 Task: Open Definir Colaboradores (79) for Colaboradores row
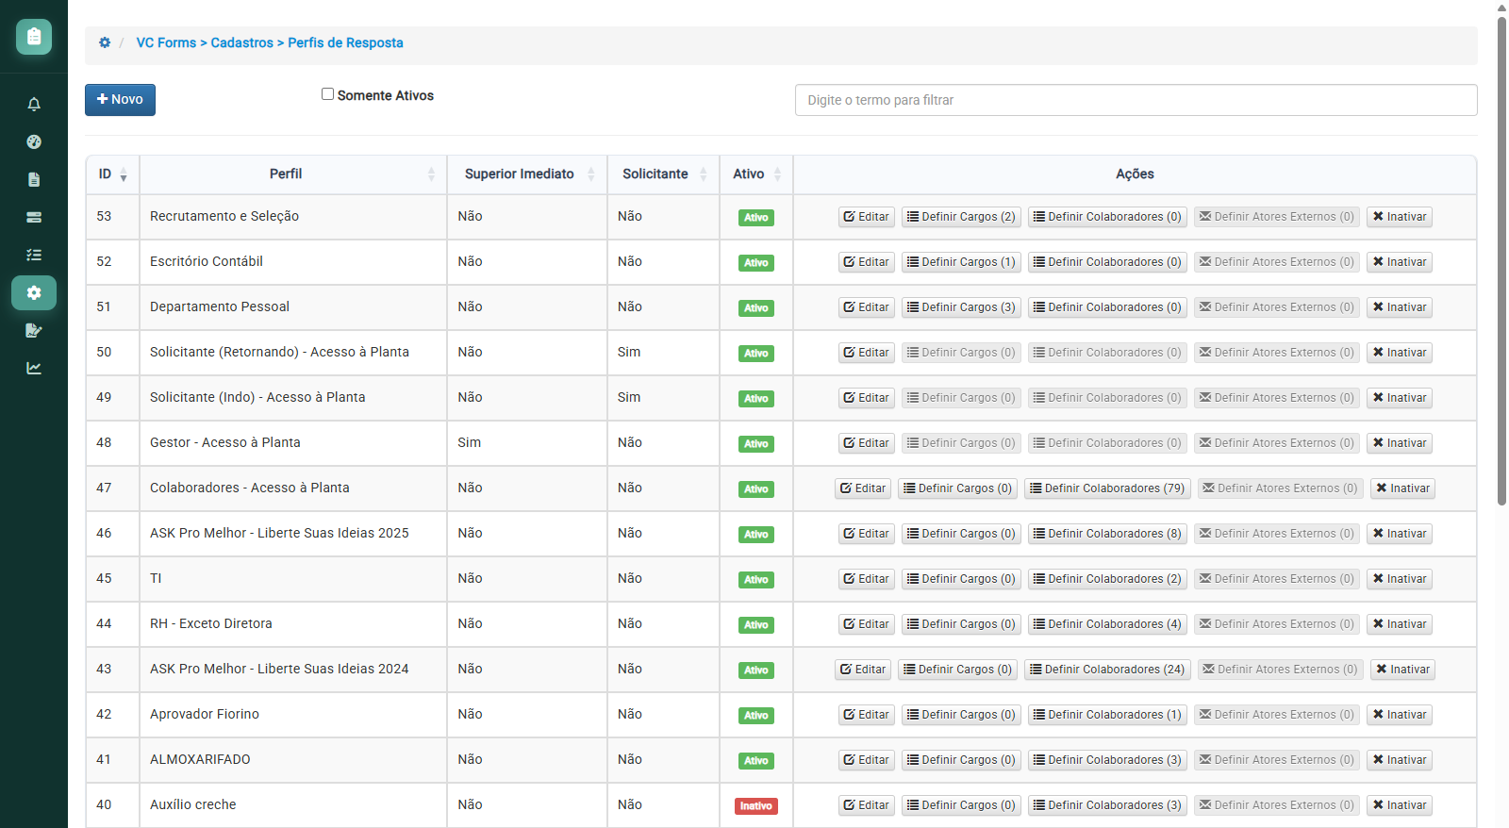coord(1107,489)
